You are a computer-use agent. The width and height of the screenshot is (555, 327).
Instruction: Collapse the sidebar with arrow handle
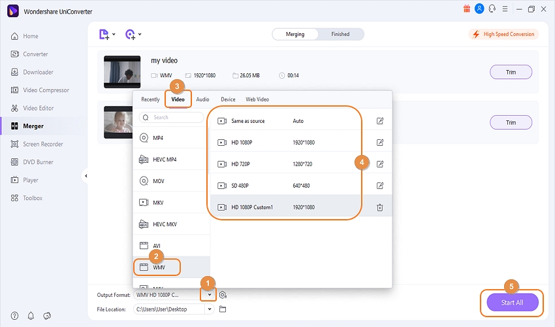(86, 176)
